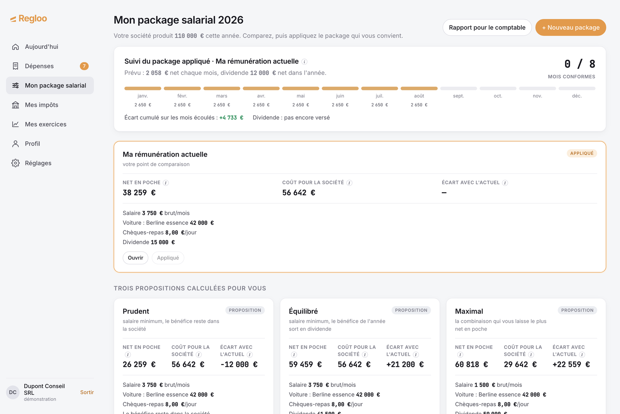Click the sept. month progress bar
Viewport: 620px width, 414px height.
(458, 88)
